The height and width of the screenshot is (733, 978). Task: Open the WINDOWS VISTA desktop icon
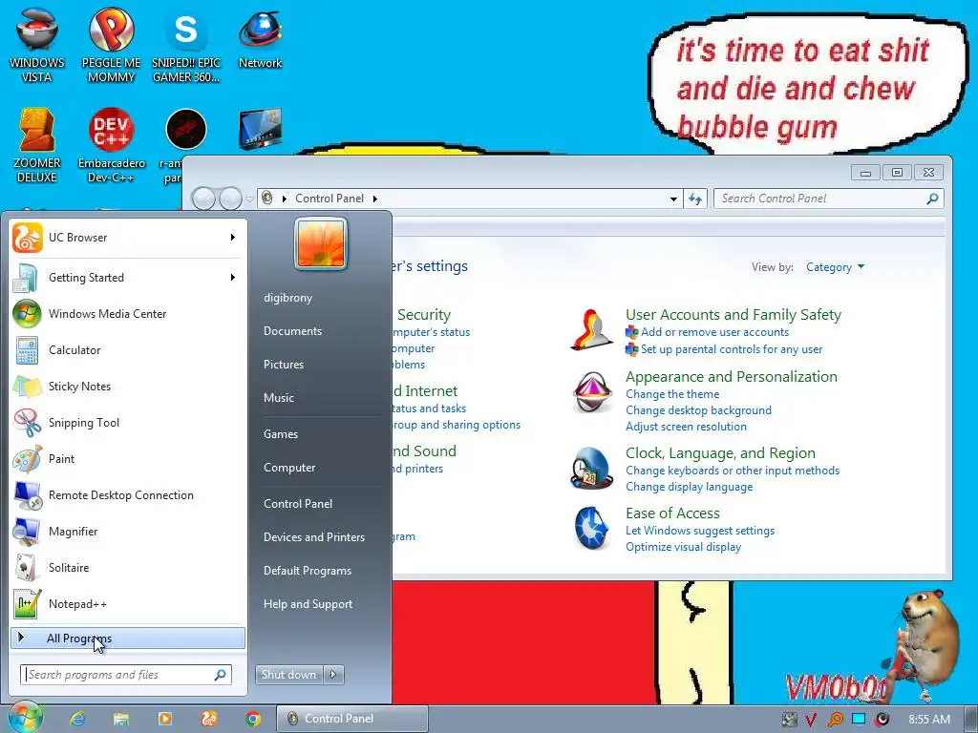click(x=37, y=46)
